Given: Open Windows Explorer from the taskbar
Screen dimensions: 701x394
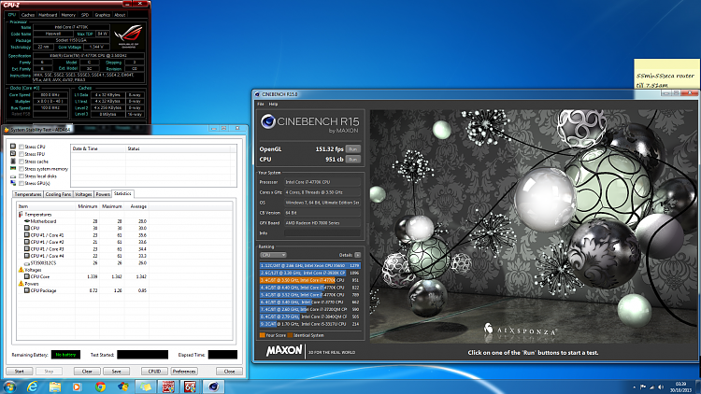Looking at the screenshot, I should pyautogui.click(x=55, y=387).
